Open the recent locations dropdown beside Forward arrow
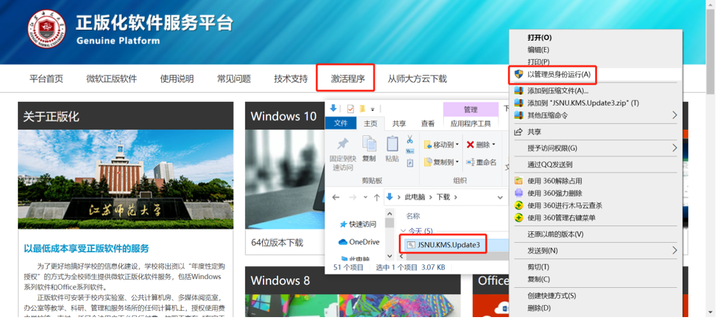Screen dimensions: 717x319 (x=365, y=197)
